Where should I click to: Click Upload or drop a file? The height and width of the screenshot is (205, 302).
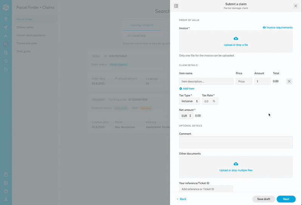pyautogui.click(x=236, y=45)
